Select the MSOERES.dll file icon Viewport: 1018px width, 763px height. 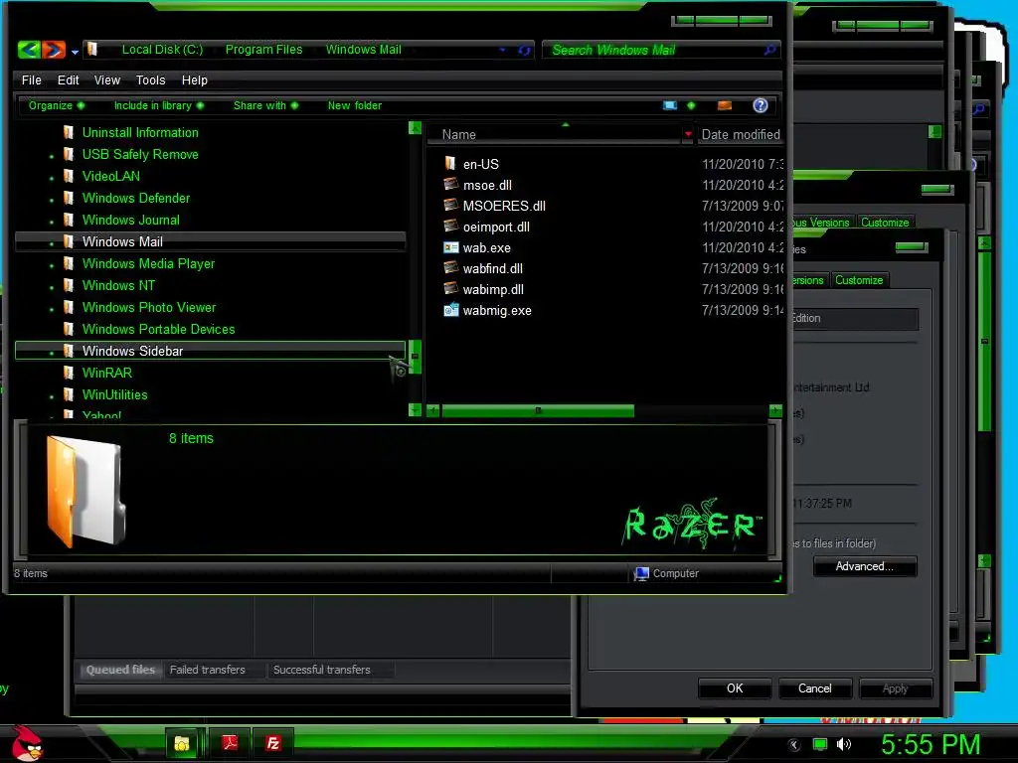450,205
